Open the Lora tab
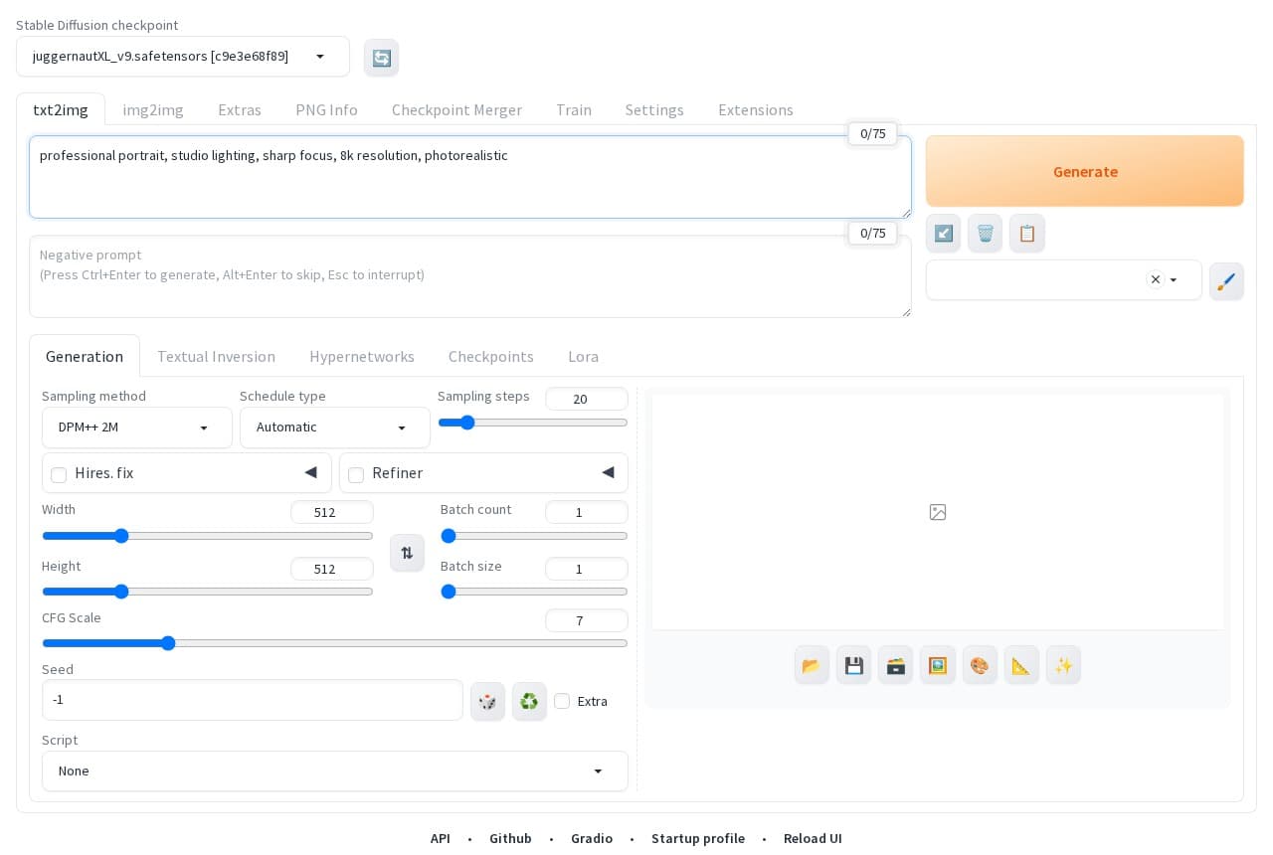1273x855 pixels. click(583, 356)
